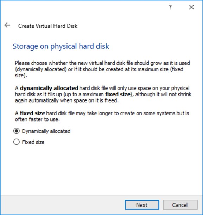Choose the Fixed size radio button
The image size is (203, 215).
(x=17, y=142)
